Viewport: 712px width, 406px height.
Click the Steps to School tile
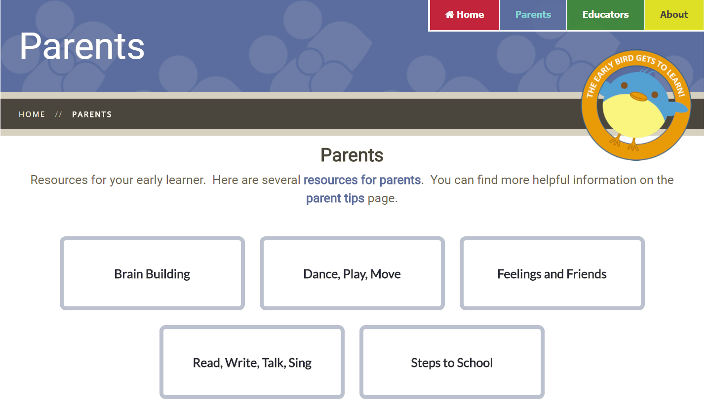[x=452, y=362]
